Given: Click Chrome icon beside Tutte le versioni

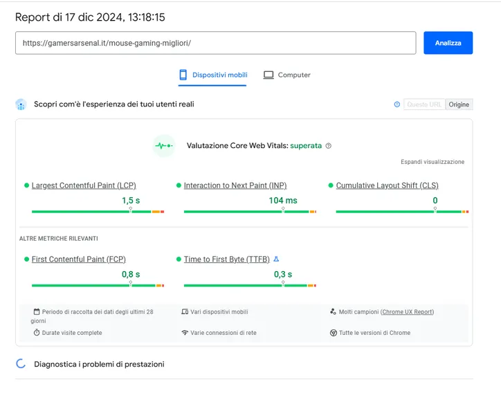Looking at the screenshot, I should 334,333.
